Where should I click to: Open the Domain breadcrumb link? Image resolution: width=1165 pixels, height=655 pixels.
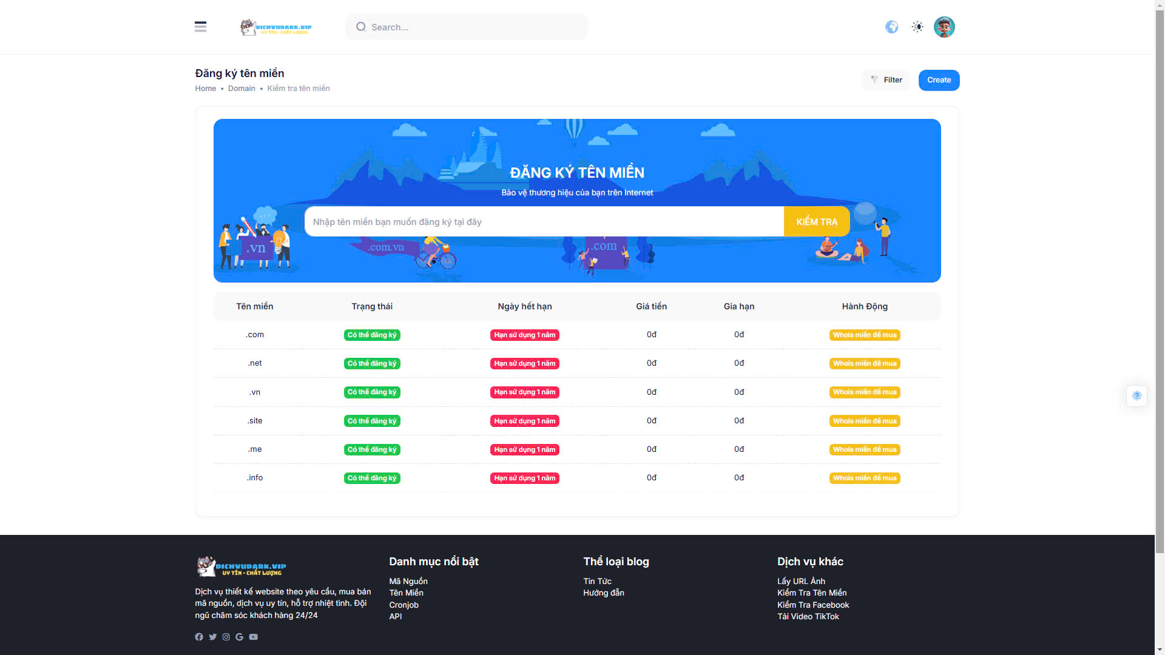pyautogui.click(x=241, y=89)
